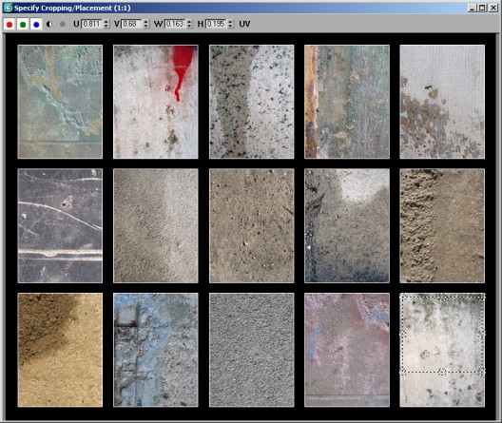Select the pink and purple wall texture
Viewport: 502px width, 423px height.
click(347, 350)
